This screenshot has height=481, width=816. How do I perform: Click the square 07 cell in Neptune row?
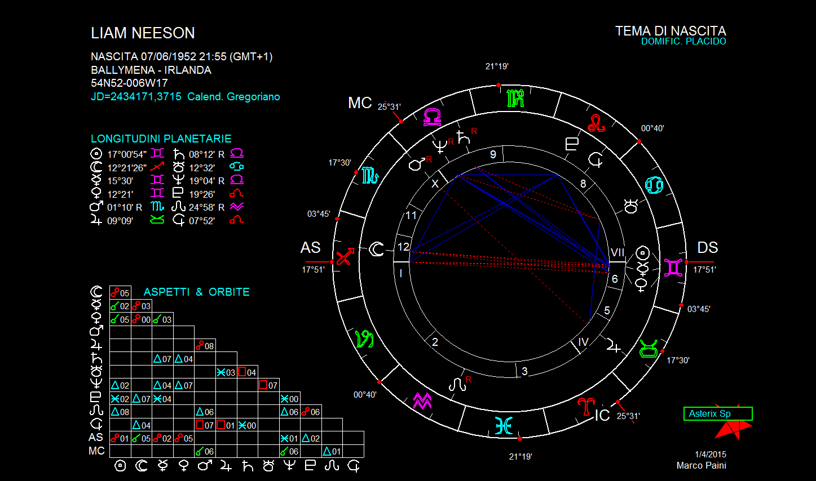(268, 385)
